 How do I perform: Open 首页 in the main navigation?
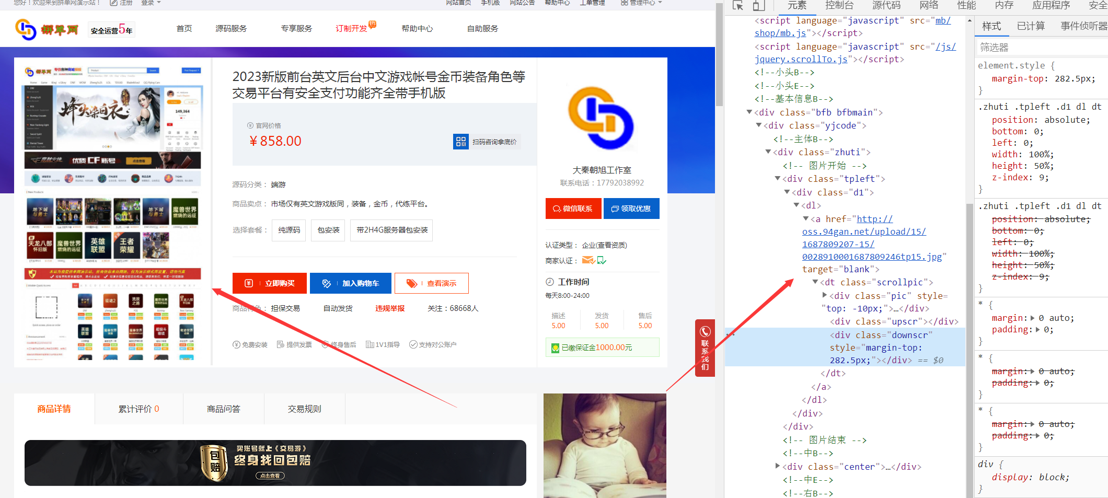click(x=184, y=29)
